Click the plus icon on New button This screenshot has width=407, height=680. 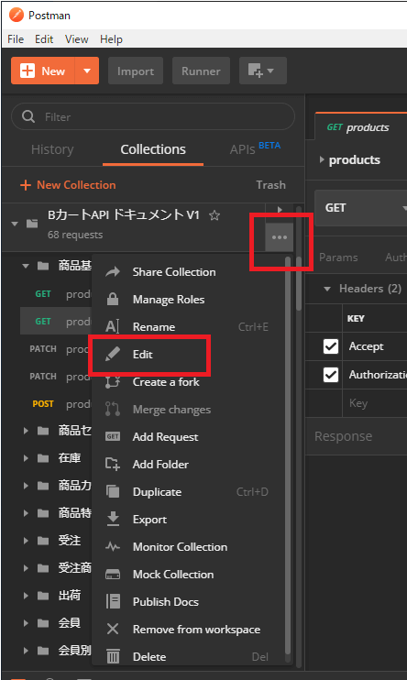(x=27, y=71)
